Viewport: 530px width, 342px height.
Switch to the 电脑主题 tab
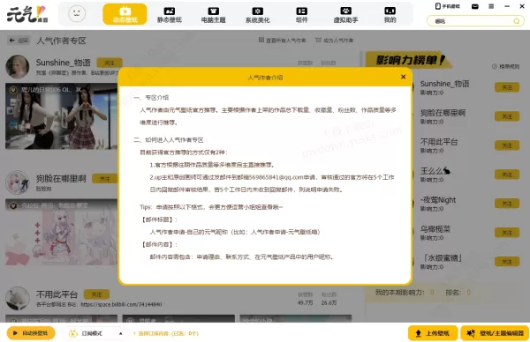(213, 15)
